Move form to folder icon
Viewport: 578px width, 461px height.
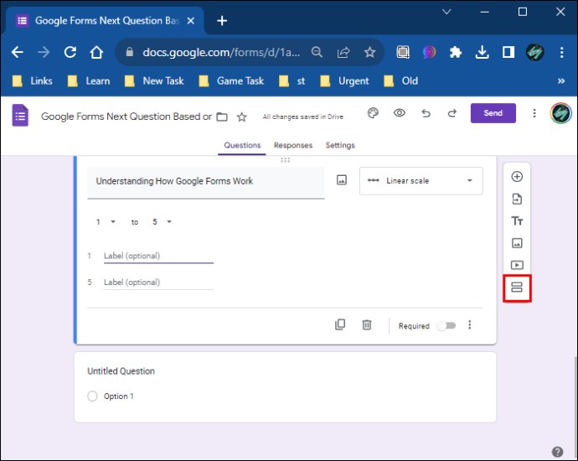221,117
